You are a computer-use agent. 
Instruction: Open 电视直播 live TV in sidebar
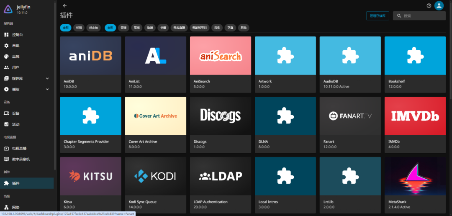(x=27, y=148)
